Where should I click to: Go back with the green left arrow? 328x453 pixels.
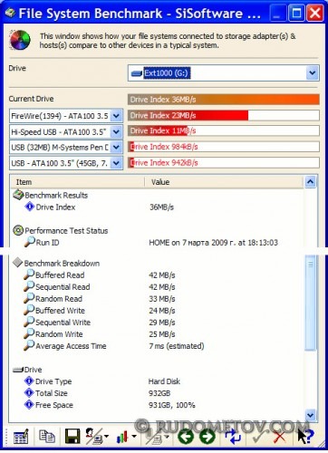point(186,437)
